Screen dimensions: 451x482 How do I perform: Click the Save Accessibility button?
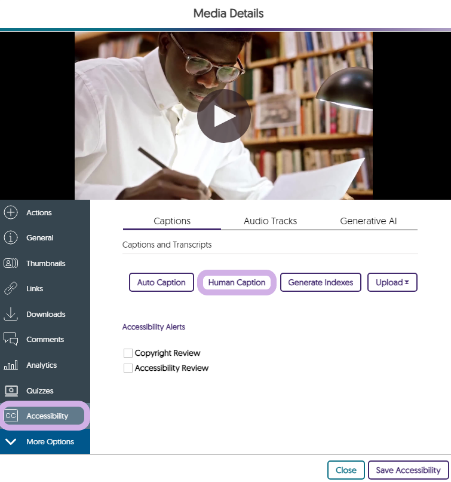coord(407,470)
